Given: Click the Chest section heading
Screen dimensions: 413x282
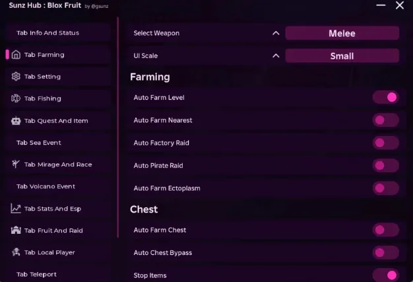Looking at the screenshot, I should tap(144, 209).
